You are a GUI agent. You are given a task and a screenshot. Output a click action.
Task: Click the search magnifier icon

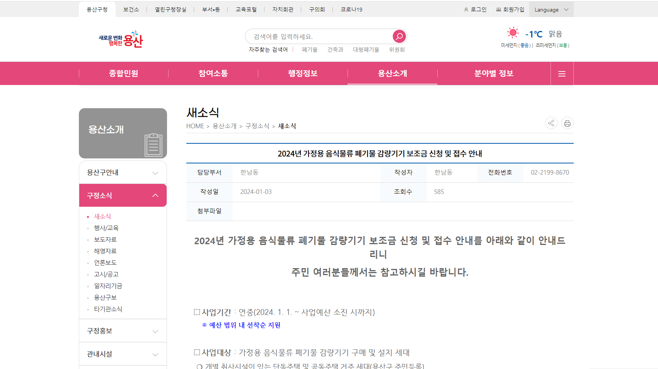399,36
